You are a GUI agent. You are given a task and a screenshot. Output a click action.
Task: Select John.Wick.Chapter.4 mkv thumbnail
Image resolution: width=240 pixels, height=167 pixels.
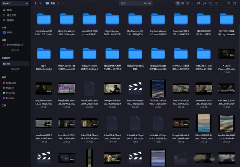point(89,123)
